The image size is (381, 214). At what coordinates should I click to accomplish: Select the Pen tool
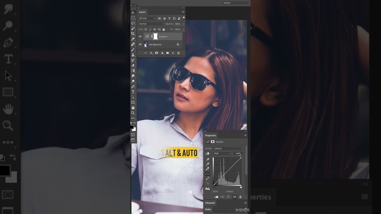133,86
